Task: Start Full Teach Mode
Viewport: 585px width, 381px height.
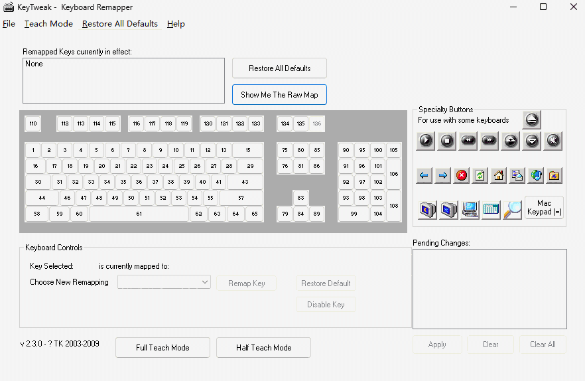Action: 162,348
